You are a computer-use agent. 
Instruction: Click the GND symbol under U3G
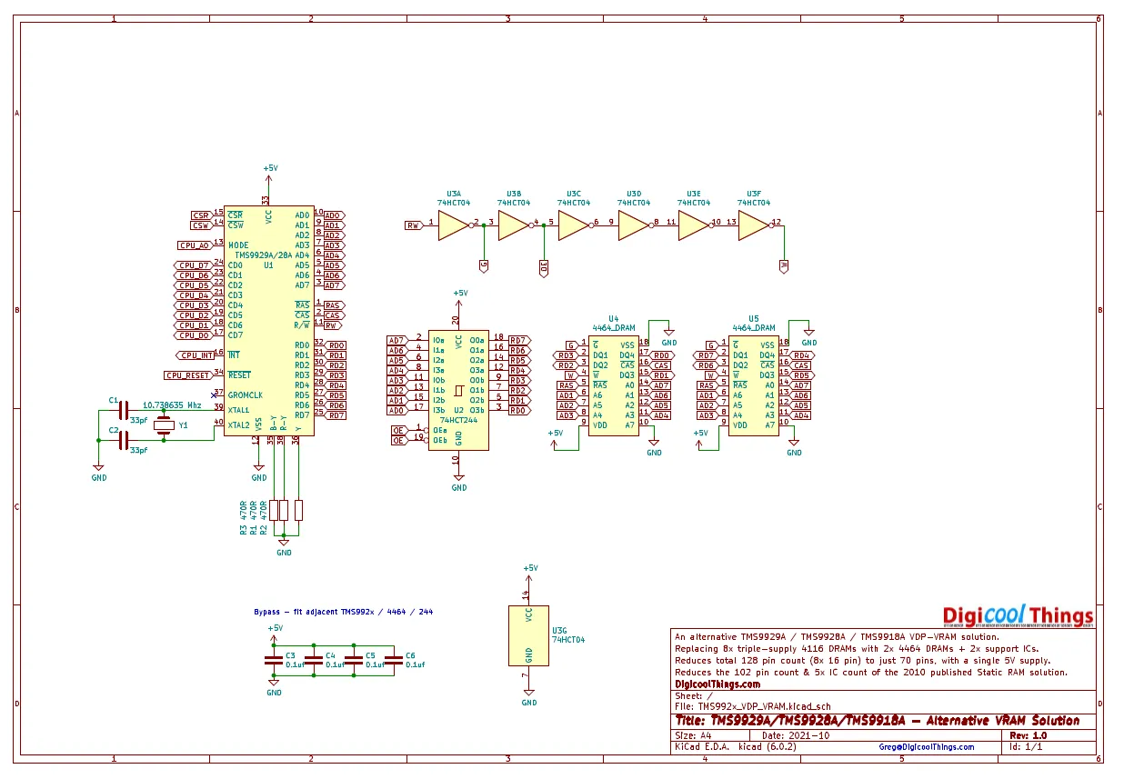[529, 698]
